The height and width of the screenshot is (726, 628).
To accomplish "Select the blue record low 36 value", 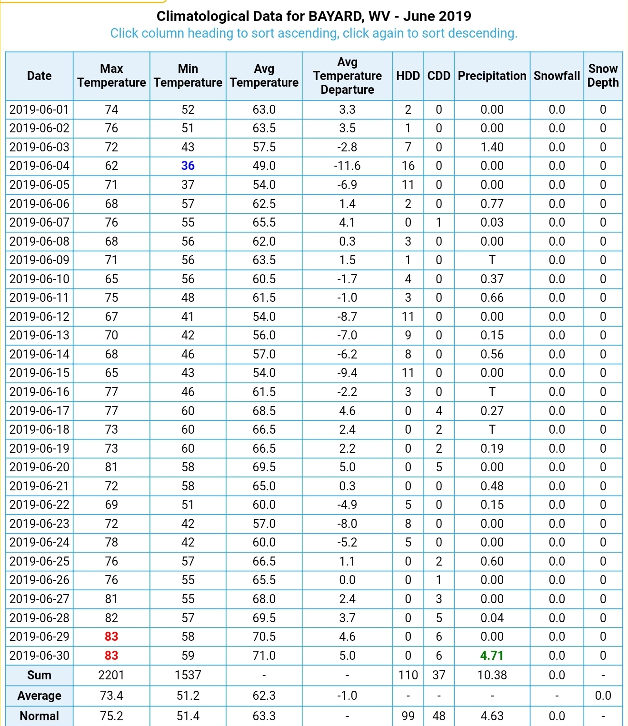I will tap(188, 166).
